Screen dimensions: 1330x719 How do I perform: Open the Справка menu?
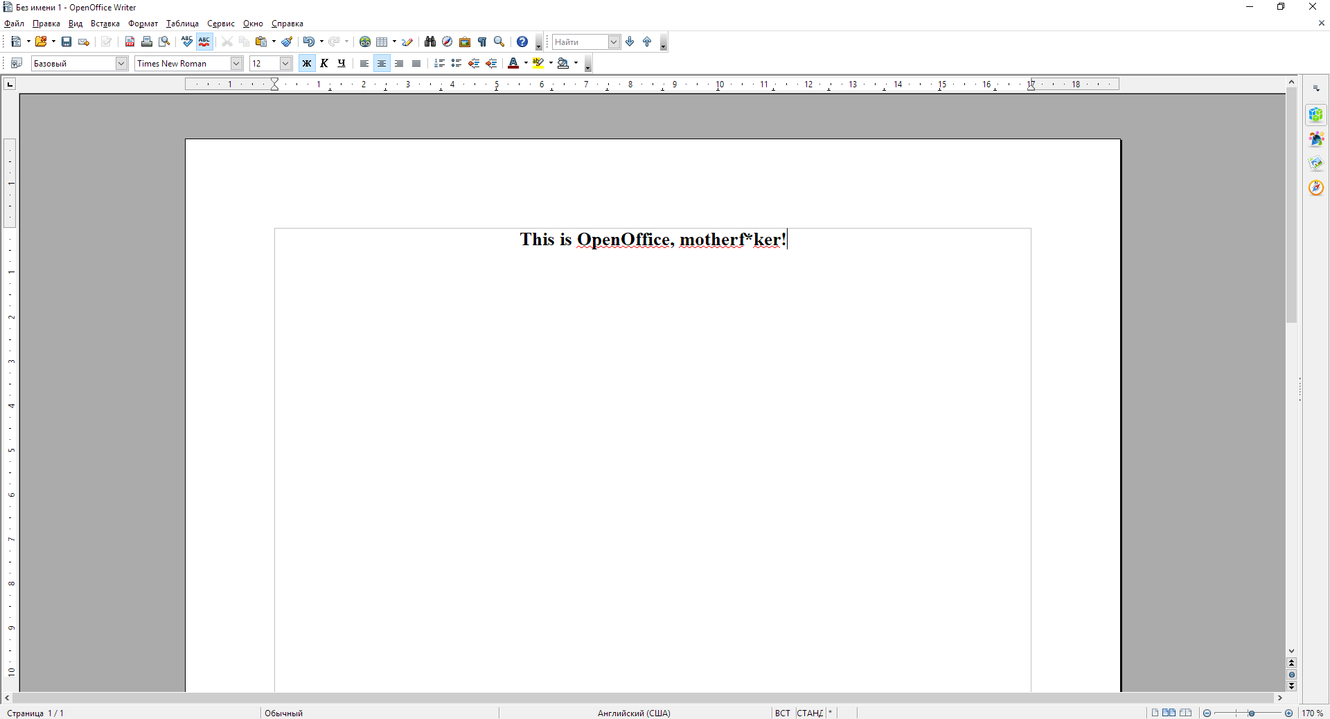(x=287, y=24)
